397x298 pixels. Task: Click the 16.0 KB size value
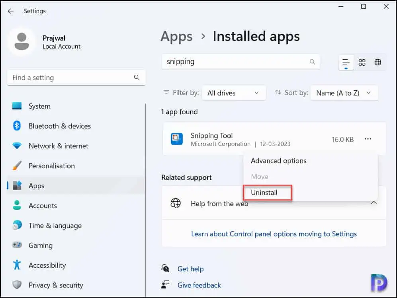[342, 139]
